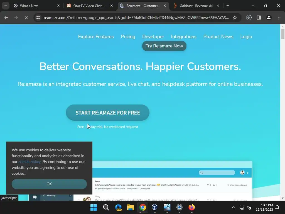Open the Developer page
Screen dimensions: 285x214
point(153,37)
